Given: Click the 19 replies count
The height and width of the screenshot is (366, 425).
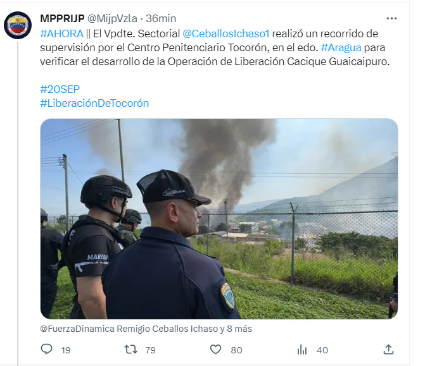Looking at the screenshot, I should pos(66,350).
